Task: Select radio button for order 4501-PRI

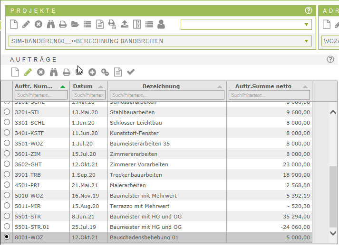Action: [7, 185]
